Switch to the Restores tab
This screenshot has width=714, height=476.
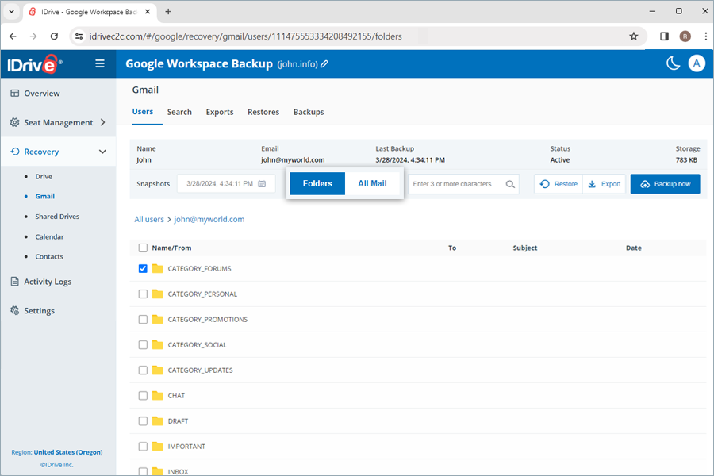click(263, 112)
